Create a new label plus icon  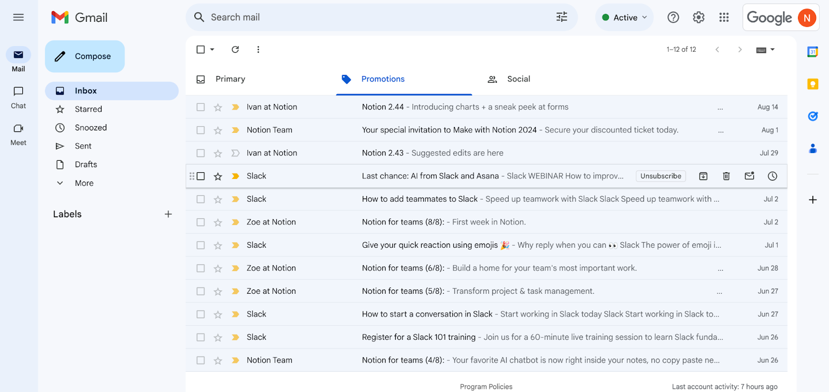[x=168, y=214]
